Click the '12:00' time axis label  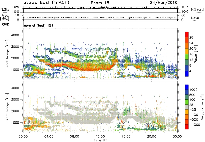[100, 137]
